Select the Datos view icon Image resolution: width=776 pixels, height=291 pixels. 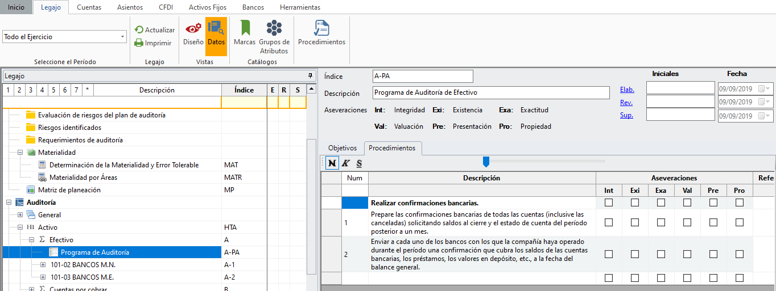[x=216, y=29]
